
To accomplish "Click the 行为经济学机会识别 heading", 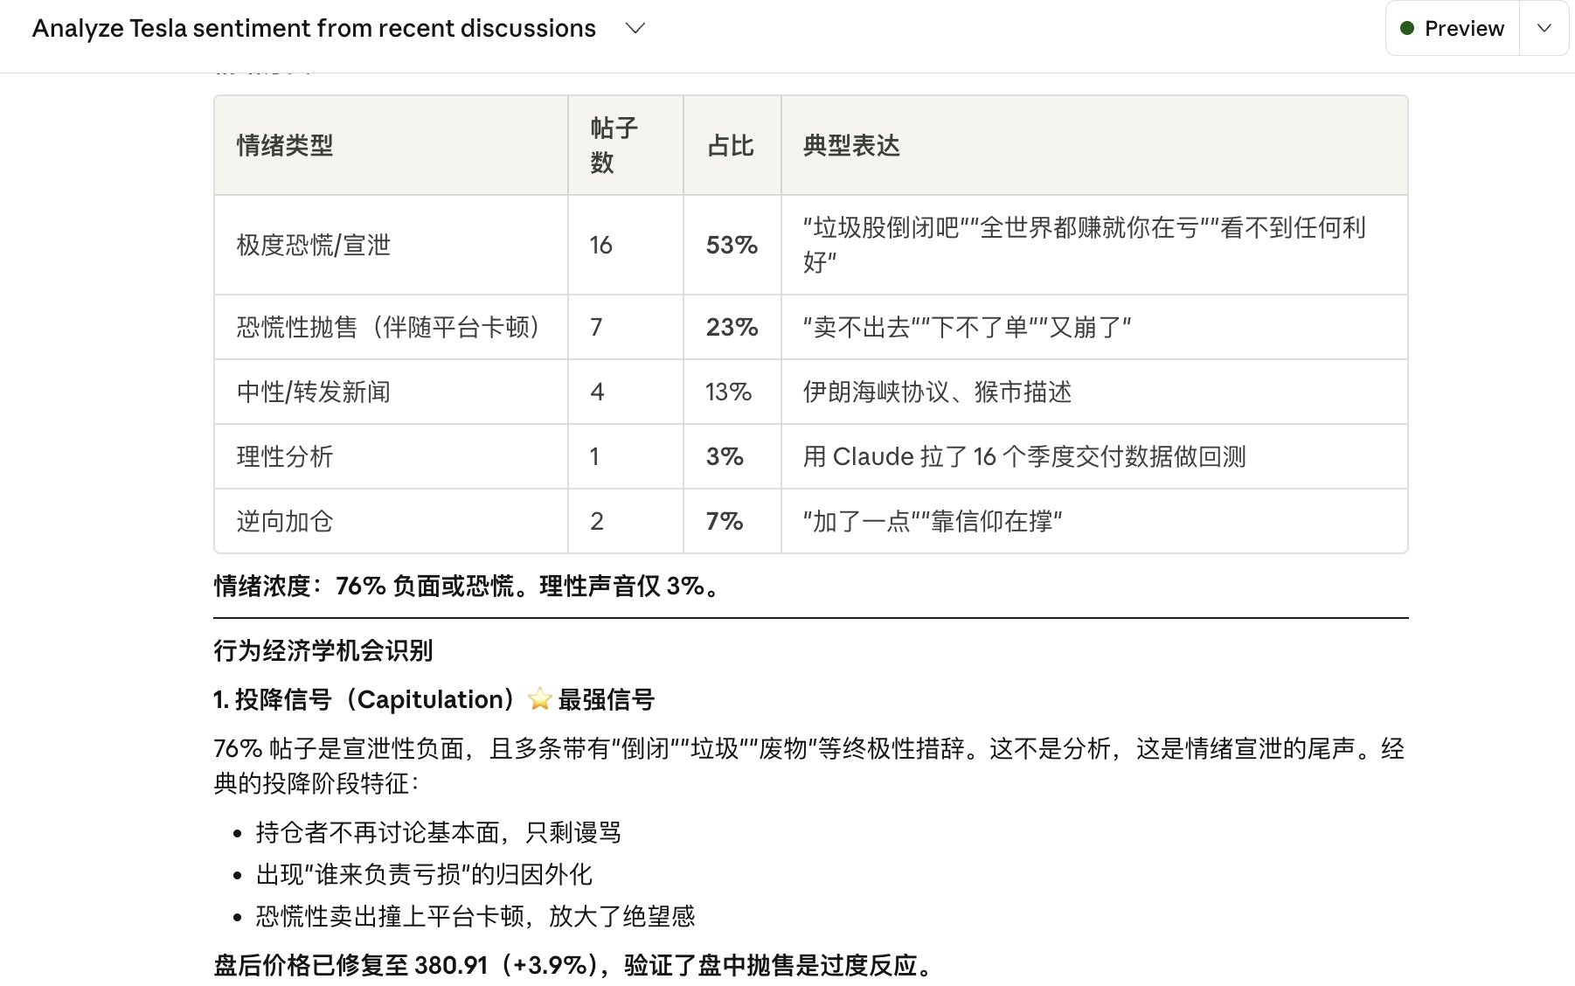I will click(x=323, y=650).
